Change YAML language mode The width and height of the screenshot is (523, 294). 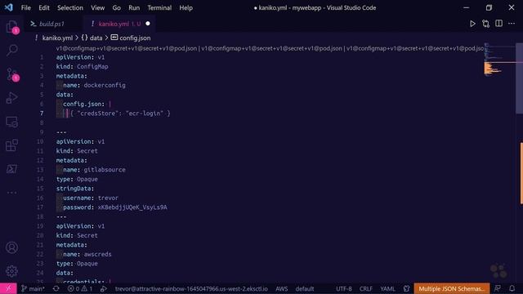point(387,288)
